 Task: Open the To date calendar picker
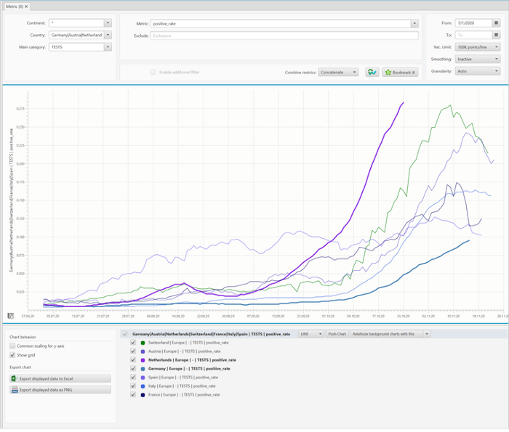click(496, 35)
